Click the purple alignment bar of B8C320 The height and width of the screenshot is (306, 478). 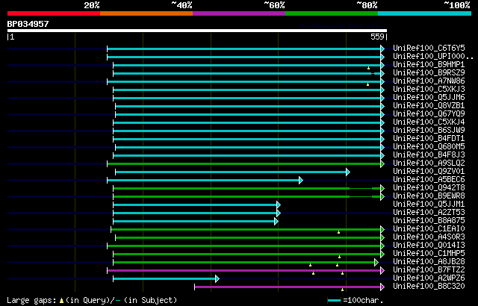[290, 287]
